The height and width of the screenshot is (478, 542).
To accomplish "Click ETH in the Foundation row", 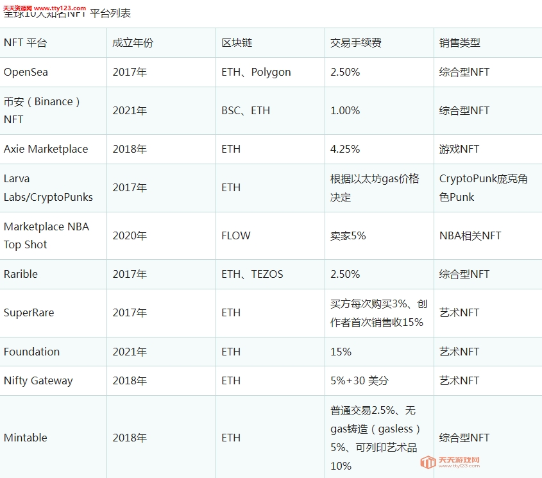I will click(x=231, y=352).
